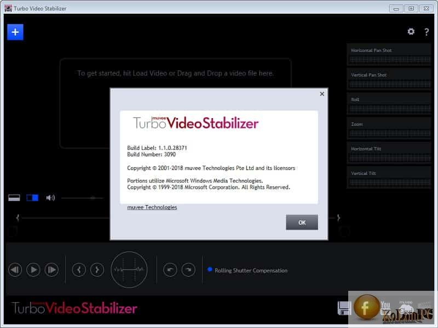Screen dimensions: 438x328
Task: Open settings with the gear icon
Action: pyautogui.click(x=411, y=32)
